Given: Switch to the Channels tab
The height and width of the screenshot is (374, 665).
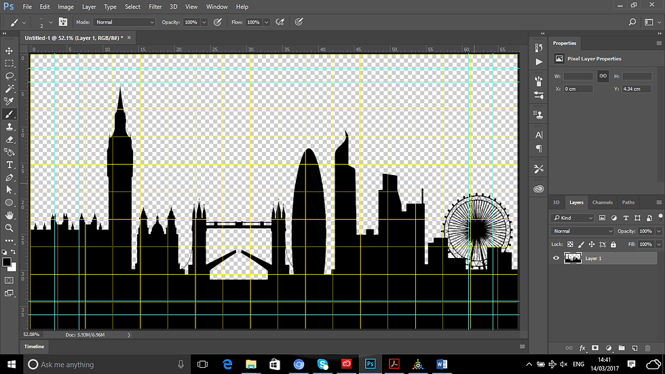Looking at the screenshot, I should pyautogui.click(x=603, y=203).
